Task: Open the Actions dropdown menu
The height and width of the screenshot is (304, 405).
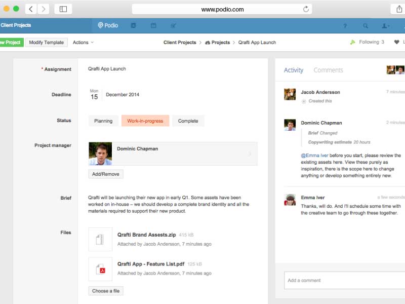Action: click(x=83, y=43)
